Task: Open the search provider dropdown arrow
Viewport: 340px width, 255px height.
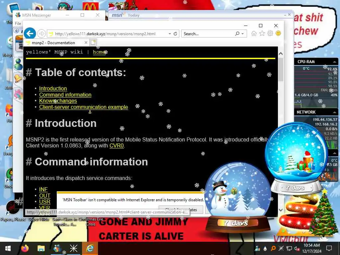Action: click(243, 34)
